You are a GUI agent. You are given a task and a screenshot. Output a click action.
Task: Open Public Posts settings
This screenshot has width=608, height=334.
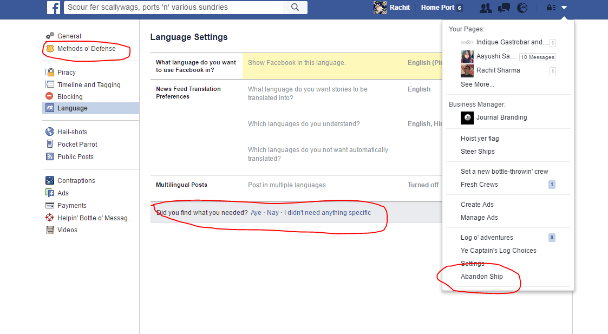click(x=75, y=157)
